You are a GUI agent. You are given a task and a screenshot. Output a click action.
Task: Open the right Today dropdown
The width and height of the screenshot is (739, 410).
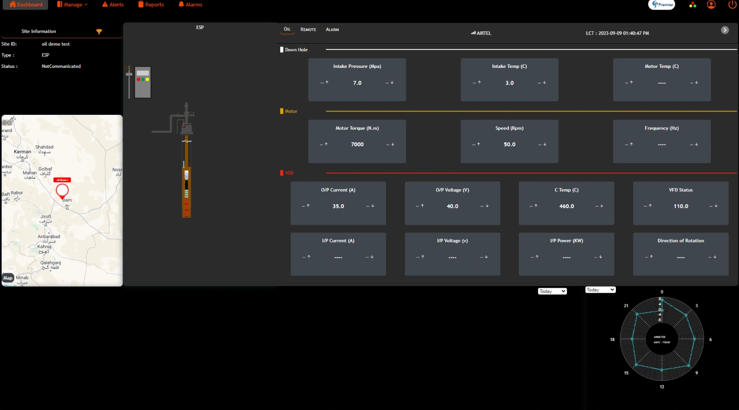[600, 289]
